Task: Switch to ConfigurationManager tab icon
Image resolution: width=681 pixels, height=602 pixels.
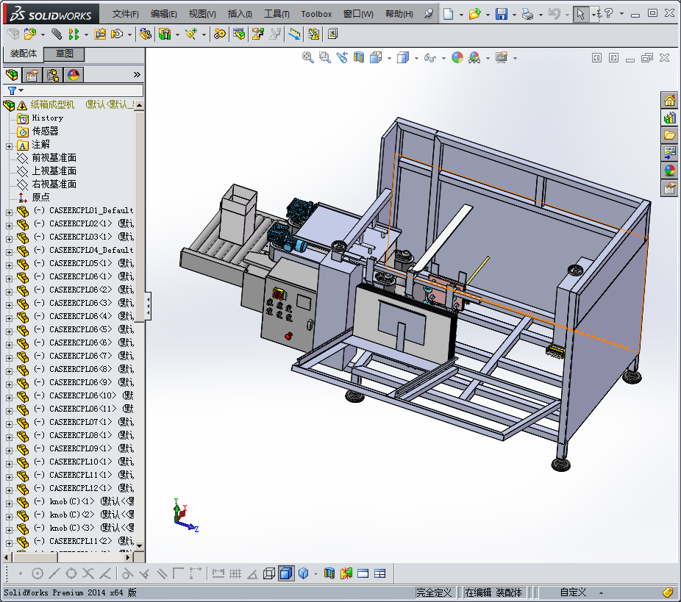Action: pyautogui.click(x=53, y=75)
